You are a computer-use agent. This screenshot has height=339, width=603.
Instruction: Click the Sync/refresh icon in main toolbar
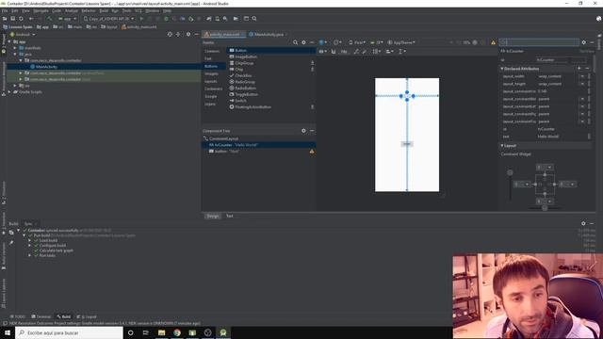click(21, 19)
